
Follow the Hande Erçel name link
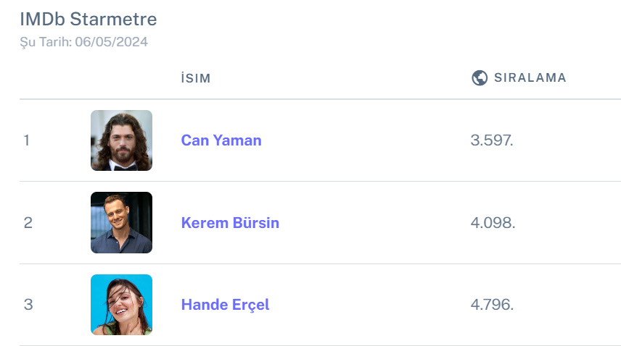tap(225, 305)
